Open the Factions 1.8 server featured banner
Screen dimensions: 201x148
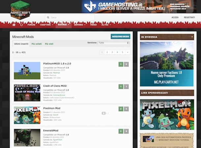(x=167, y=64)
